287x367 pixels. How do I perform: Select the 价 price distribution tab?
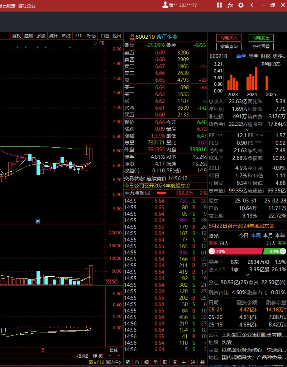point(137,362)
